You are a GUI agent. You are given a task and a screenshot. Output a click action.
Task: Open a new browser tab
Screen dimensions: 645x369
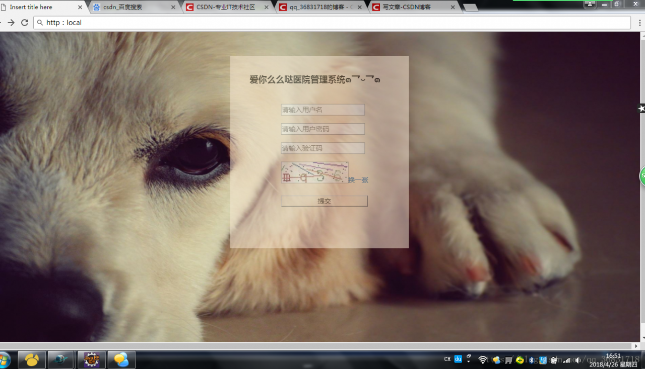click(470, 8)
